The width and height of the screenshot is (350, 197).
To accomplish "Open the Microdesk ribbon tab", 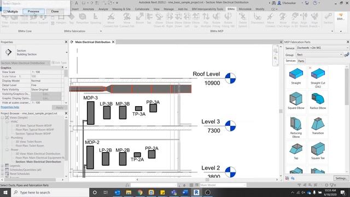I will click(x=245, y=9).
